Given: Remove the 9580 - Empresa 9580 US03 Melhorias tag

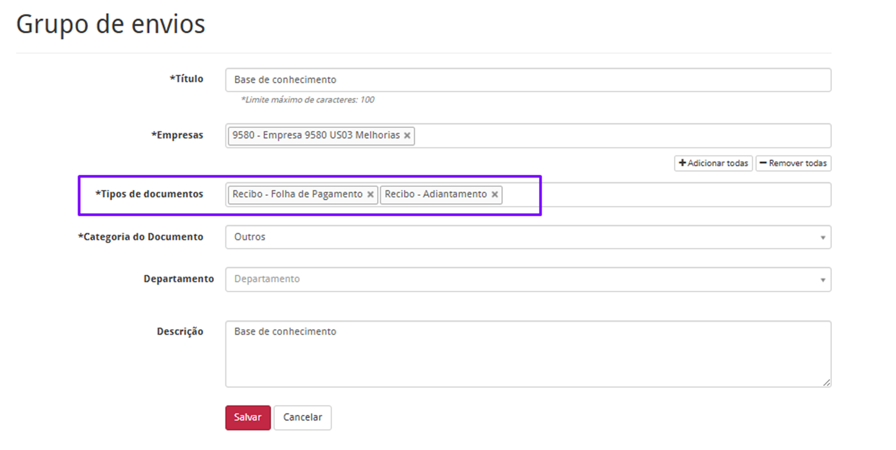Looking at the screenshot, I should [x=407, y=136].
